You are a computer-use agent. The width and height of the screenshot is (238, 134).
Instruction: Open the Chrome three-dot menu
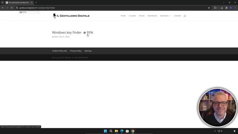click(x=235, y=8)
